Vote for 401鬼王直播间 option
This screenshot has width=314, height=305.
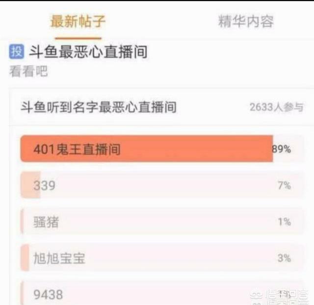(x=162, y=149)
